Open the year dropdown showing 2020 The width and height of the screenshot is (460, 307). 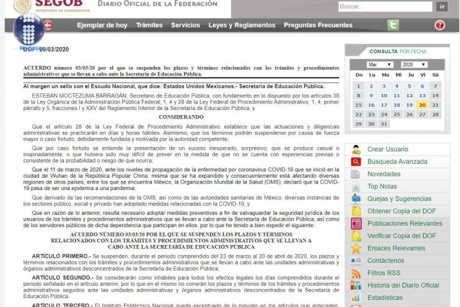[x=413, y=65]
